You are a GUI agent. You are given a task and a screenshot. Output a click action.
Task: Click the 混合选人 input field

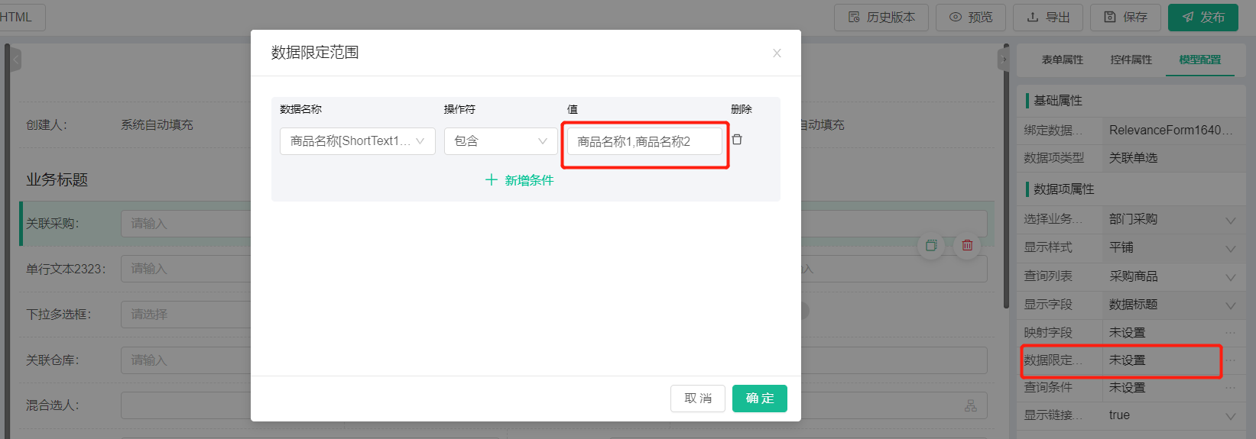(553, 405)
